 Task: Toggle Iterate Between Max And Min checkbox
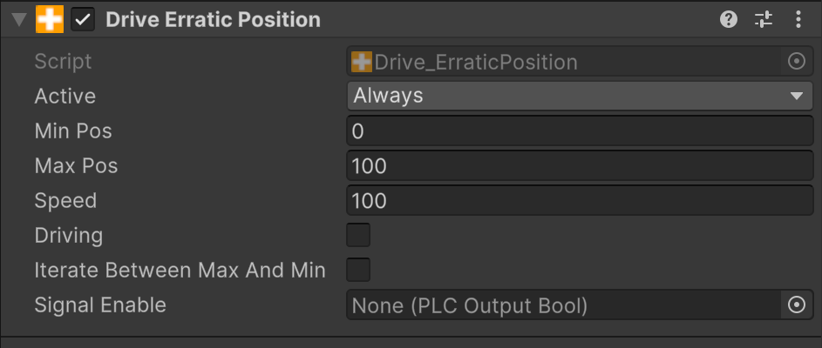[358, 271]
